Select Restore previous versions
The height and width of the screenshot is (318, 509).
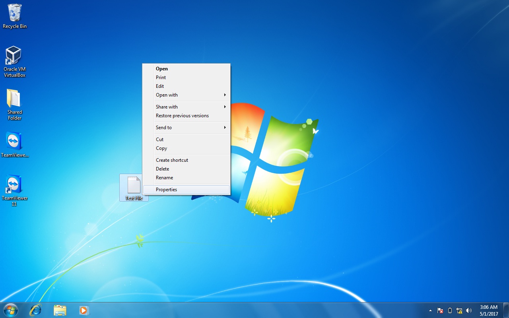(x=187, y=116)
